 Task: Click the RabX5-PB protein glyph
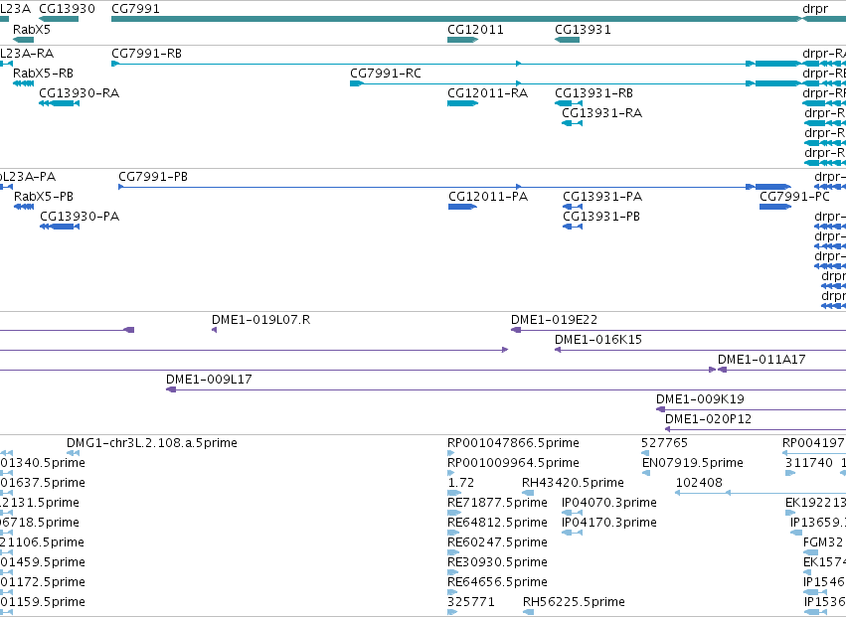coord(24,207)
